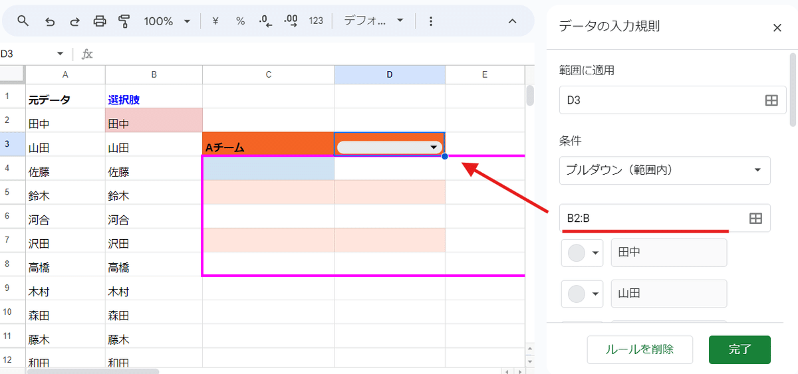Increase decimal places
Image resolution: width=798 pixels, height=374 pixels.
(291, 21)
